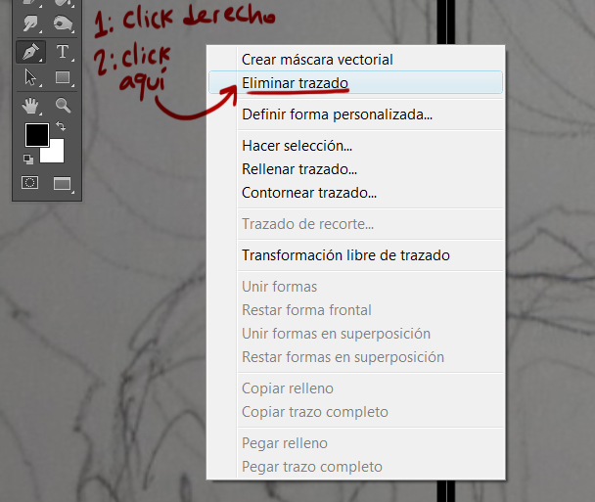Reset to default black and white colors
This screenshot has height=502, width=595.
[28, 159]
